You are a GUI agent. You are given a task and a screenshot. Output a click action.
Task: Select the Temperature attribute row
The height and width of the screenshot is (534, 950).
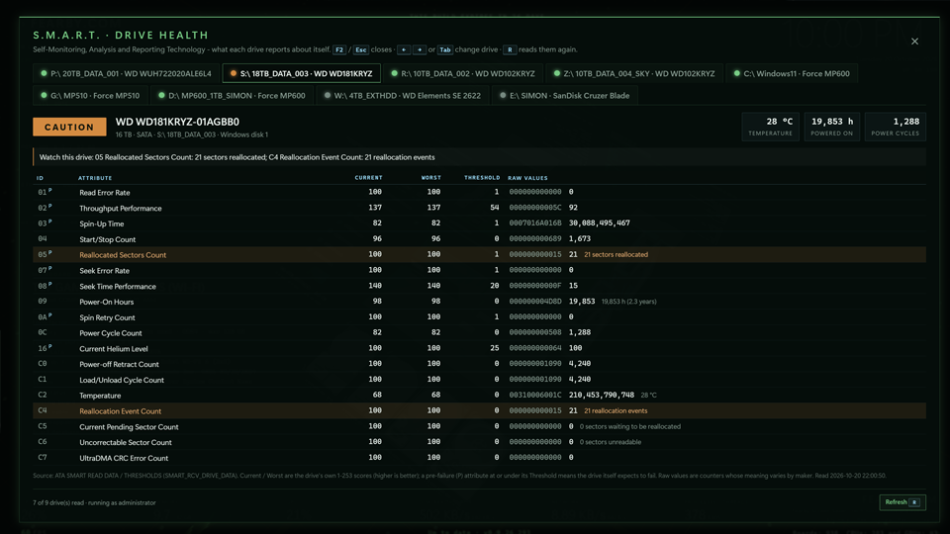pyautogui.click(x=479, y=396)
